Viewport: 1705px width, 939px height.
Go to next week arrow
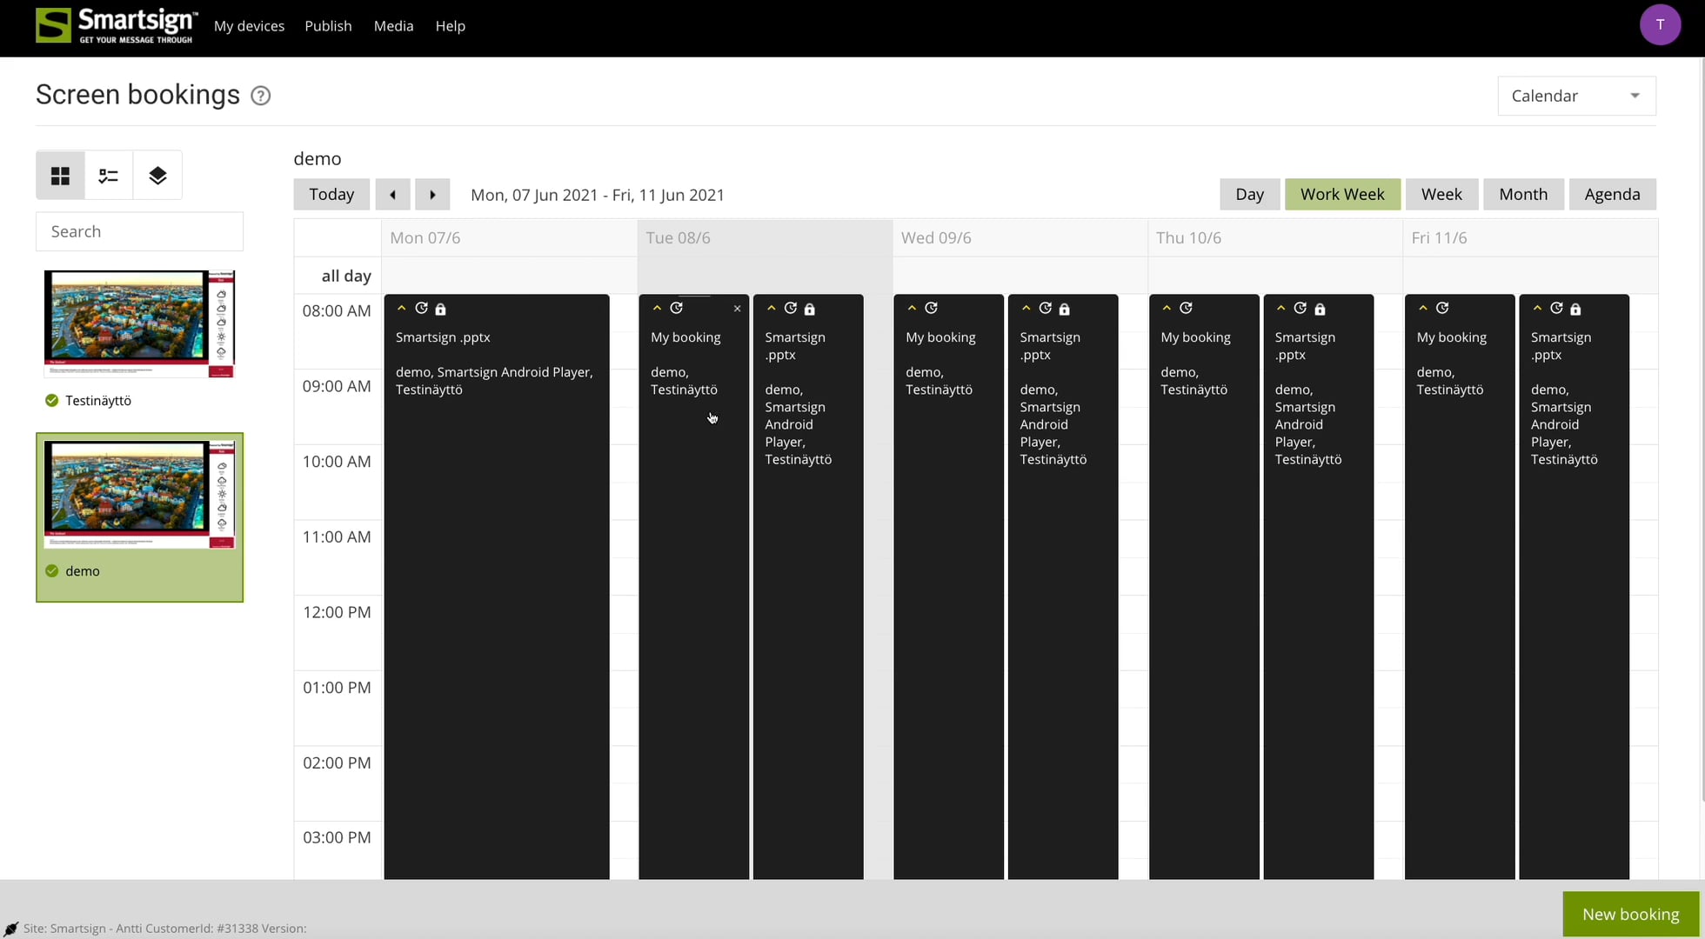[432, 194]
